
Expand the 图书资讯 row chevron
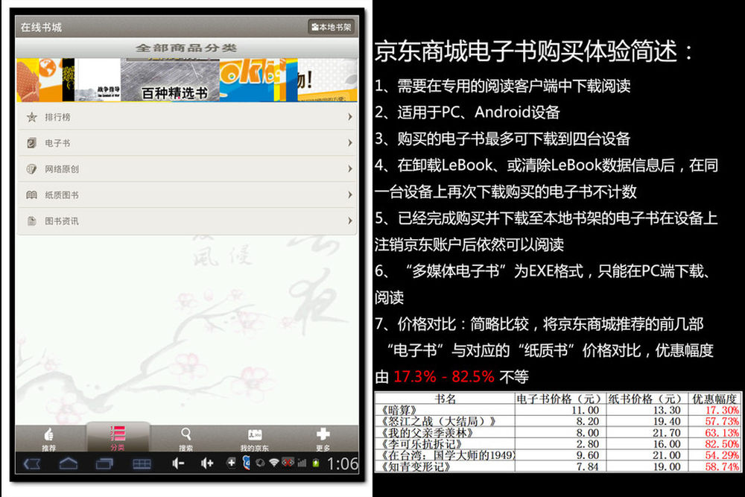[350, 221]
